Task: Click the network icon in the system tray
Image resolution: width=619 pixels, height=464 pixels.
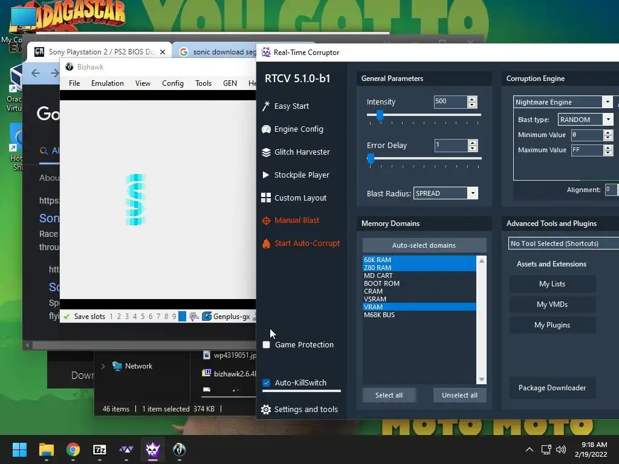Action: [546, 449]
